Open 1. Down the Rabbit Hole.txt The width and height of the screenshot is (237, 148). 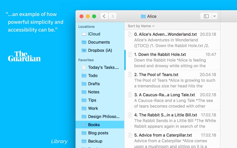(x=160, y=54)
